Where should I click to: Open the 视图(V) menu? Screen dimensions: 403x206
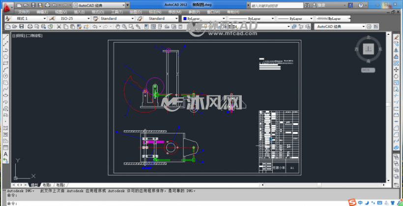coord(61,12)
